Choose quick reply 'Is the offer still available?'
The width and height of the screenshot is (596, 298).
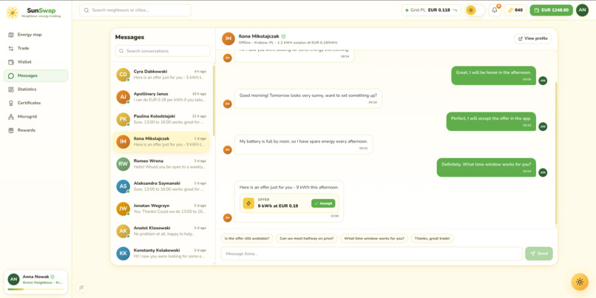[x=247, y=239]
